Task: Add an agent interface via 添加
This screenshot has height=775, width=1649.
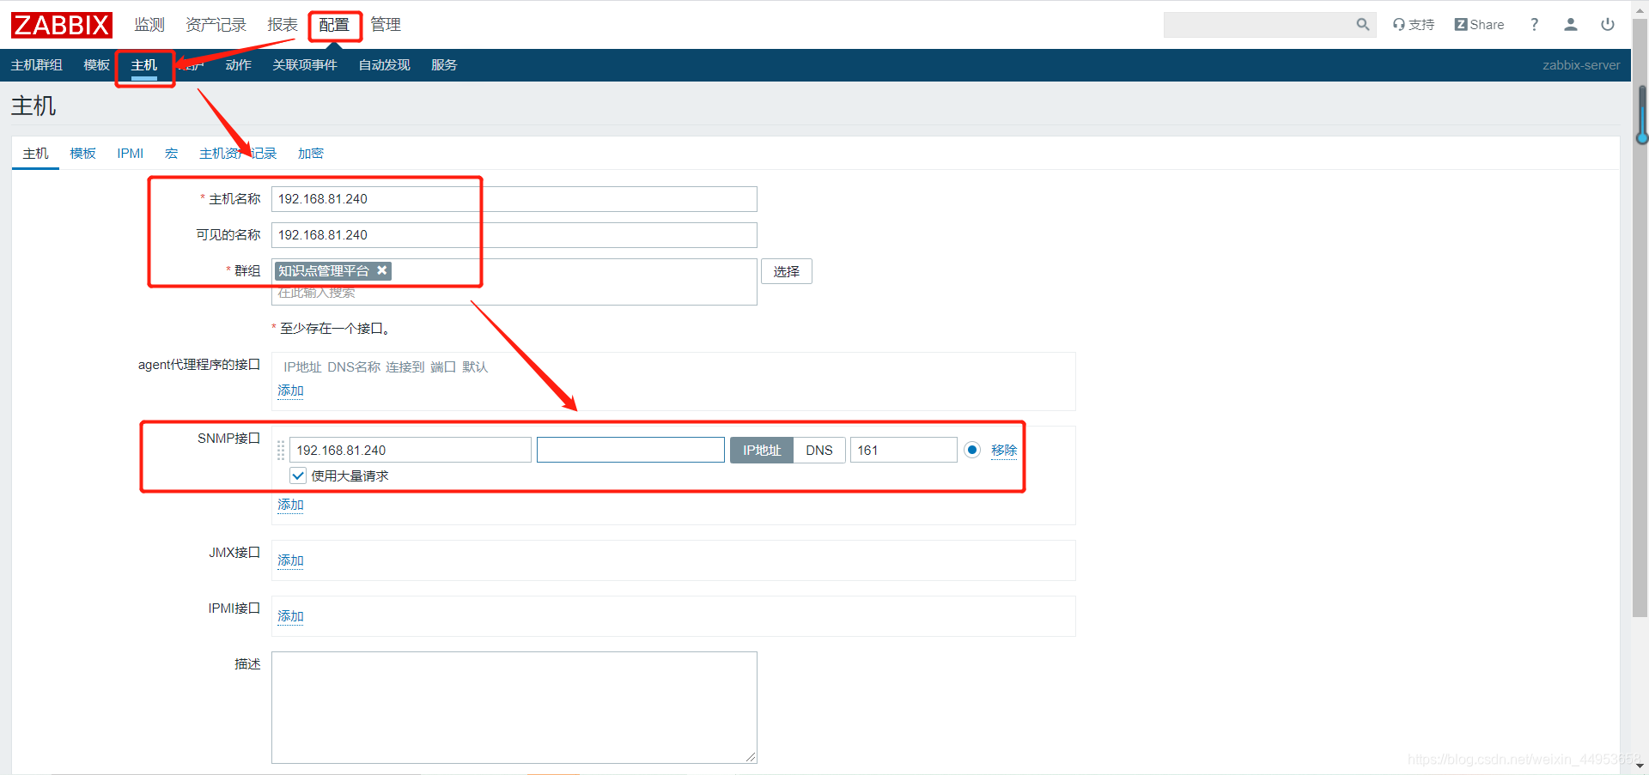Action: pos(290,391)
